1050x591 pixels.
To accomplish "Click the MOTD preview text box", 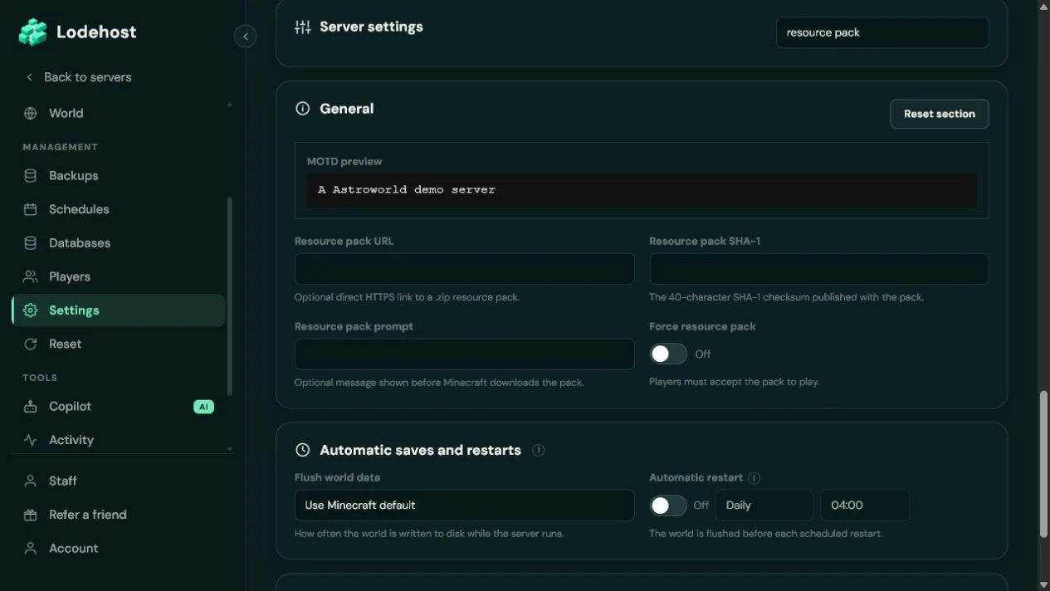I will tap(642, 189).
